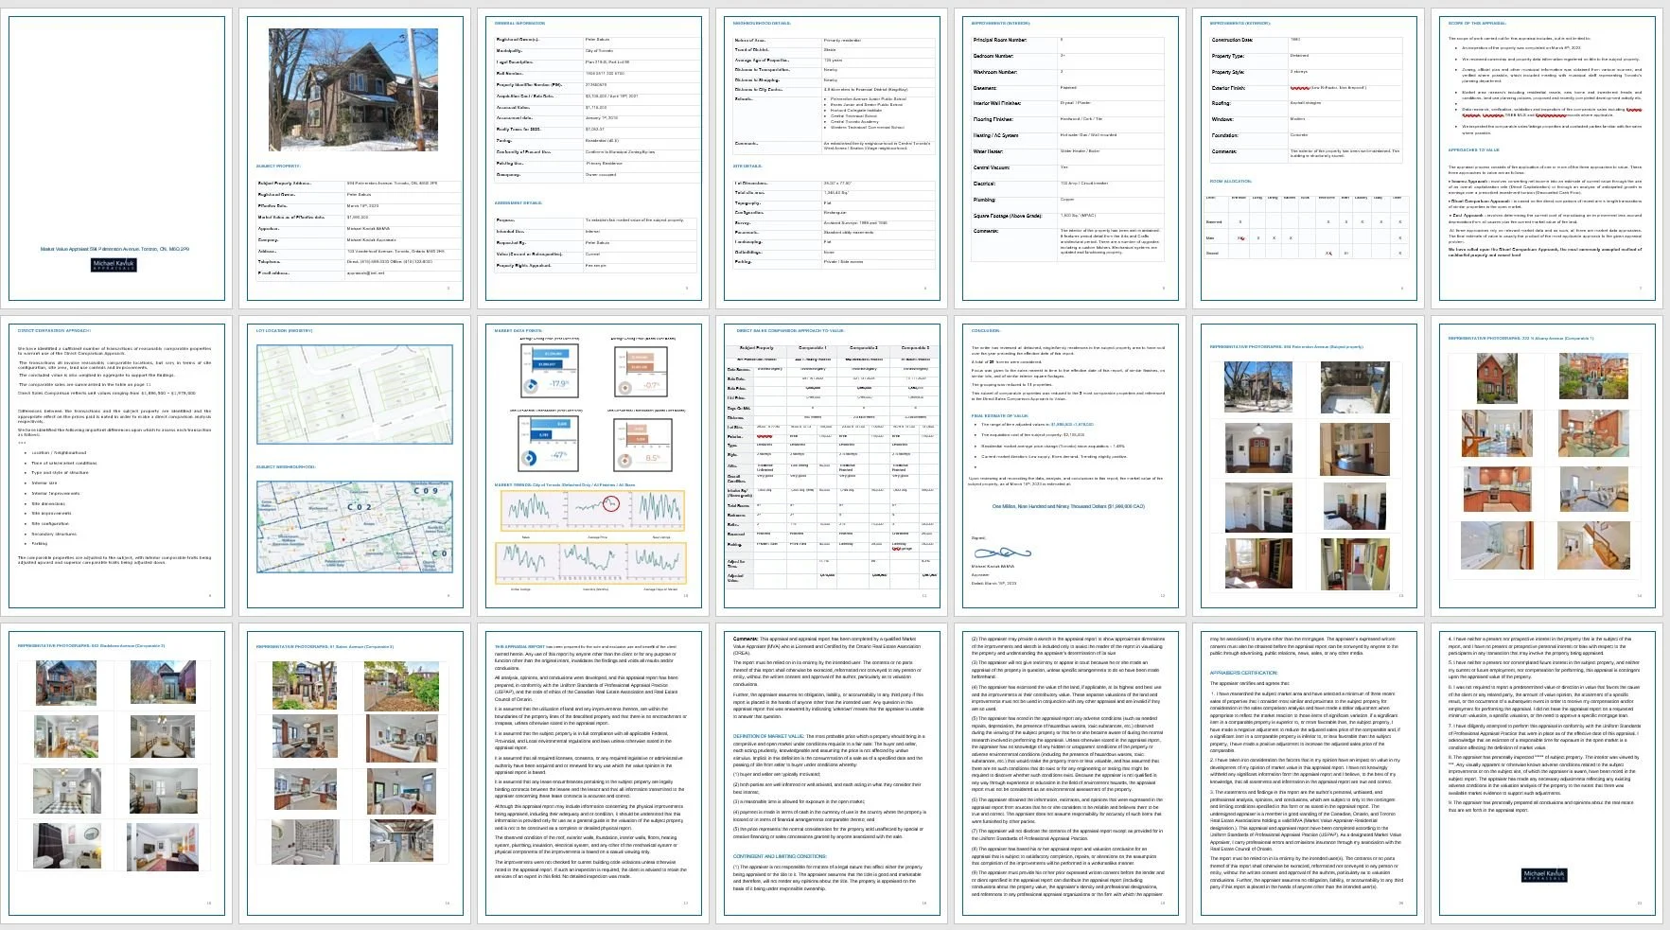
Task: Open the Comparable 2 representative photographs page
Action: tap(115, 773)
